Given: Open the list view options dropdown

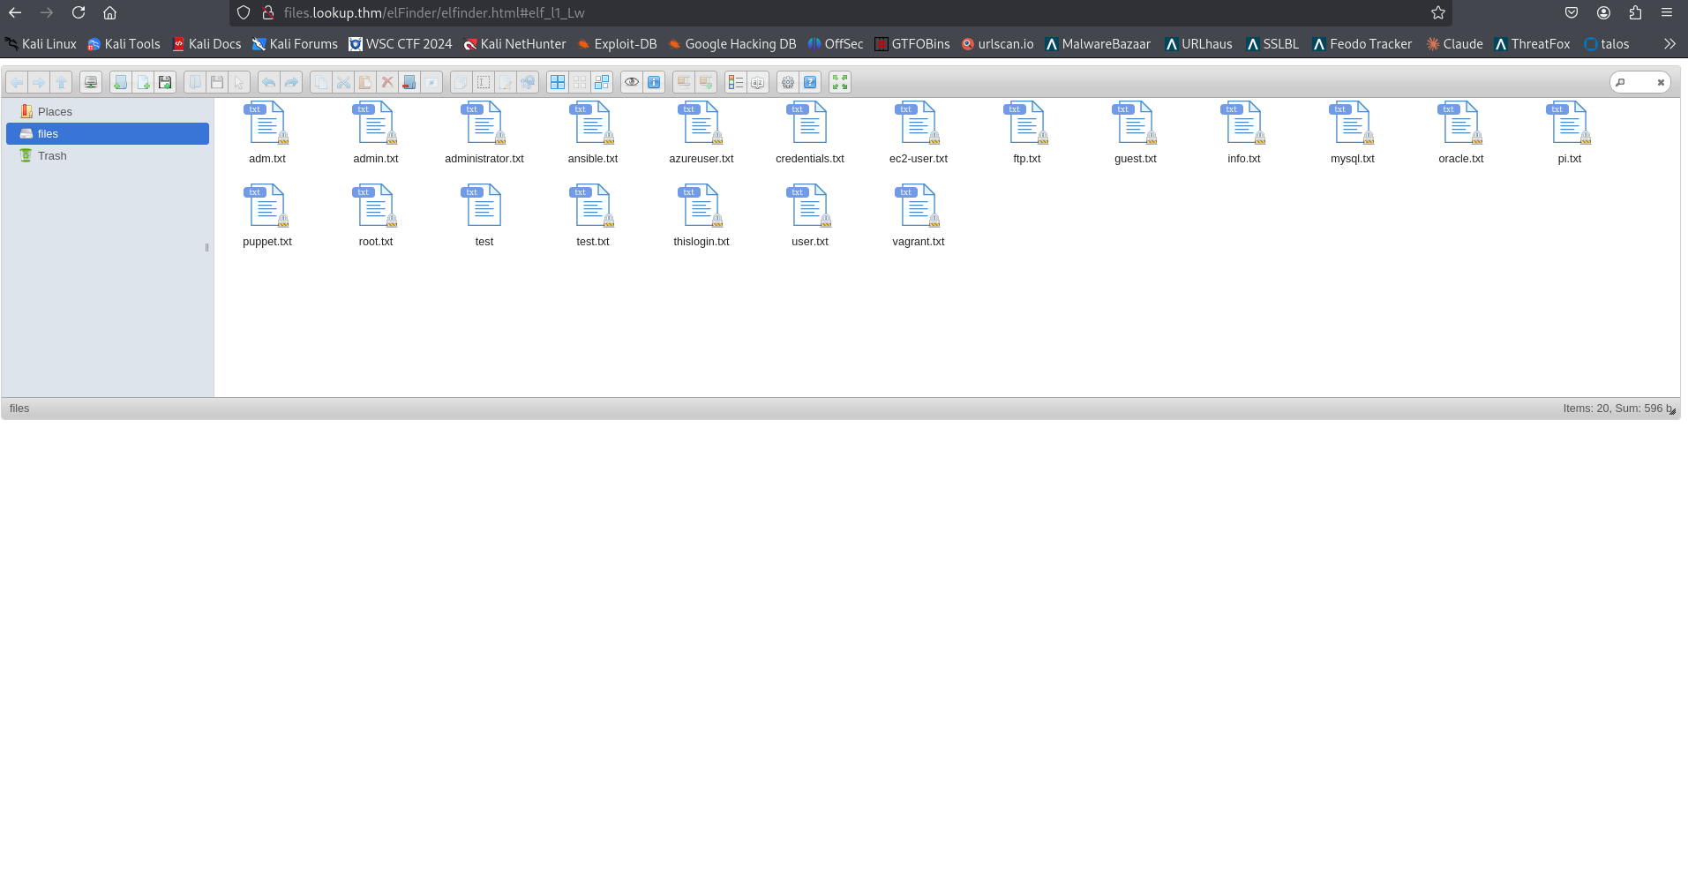Looking at the screenshot, I should pyautogui.click(x=735, y=82).
